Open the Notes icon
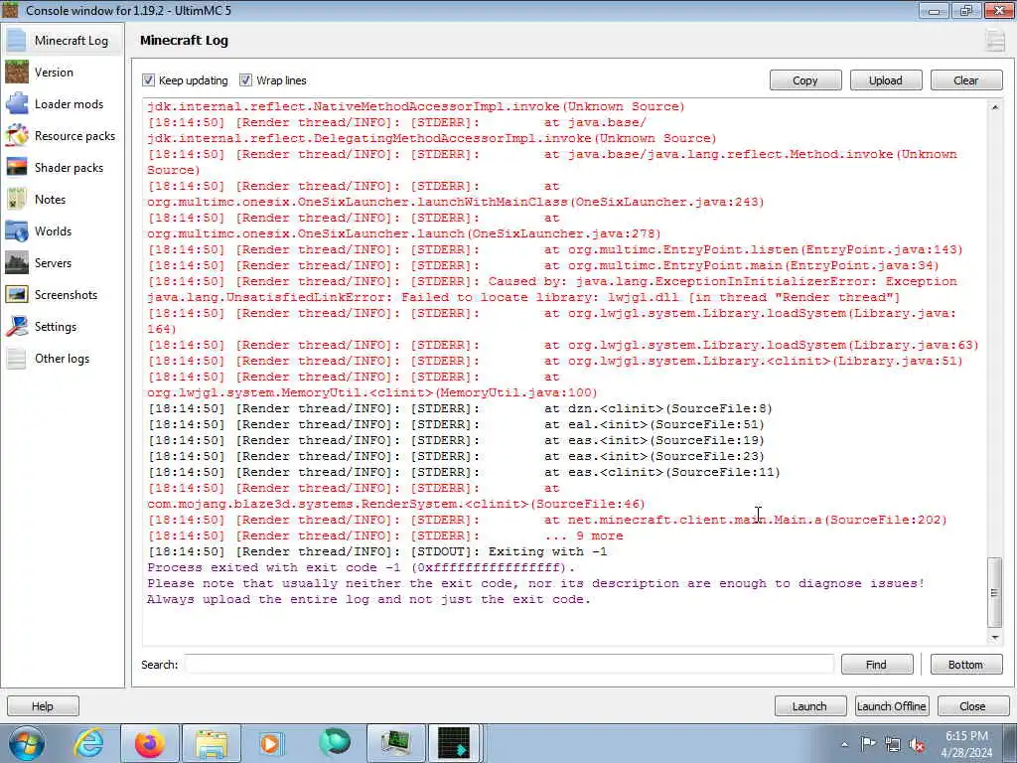Screen dimensions: 1017x763 [17, 199]
